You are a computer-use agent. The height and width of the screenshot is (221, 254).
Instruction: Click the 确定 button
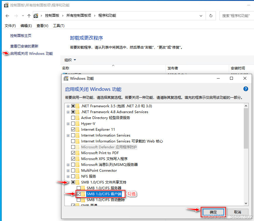[213, 212]
